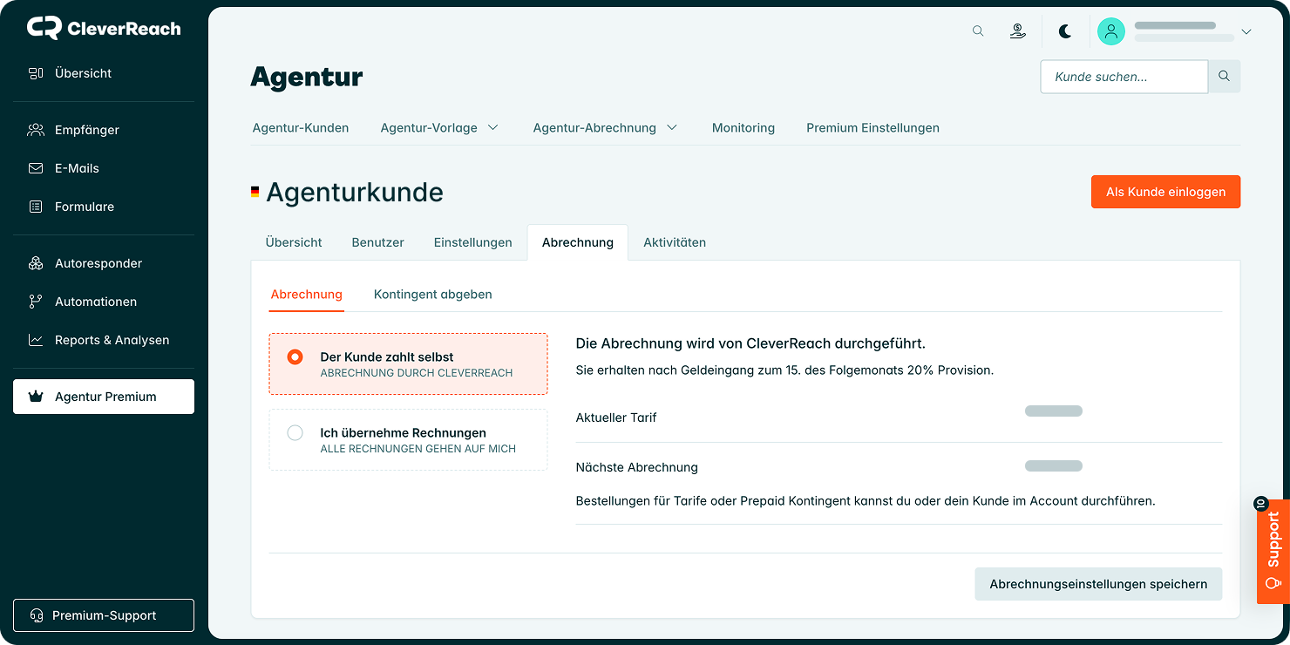1290x645 pixels.
Task: Click the Formulare form icon
Action: click(x=36, y=207)
